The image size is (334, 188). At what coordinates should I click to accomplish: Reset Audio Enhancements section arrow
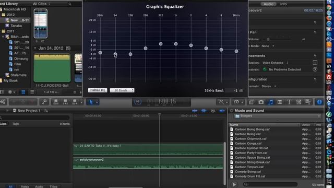point(315,56)
